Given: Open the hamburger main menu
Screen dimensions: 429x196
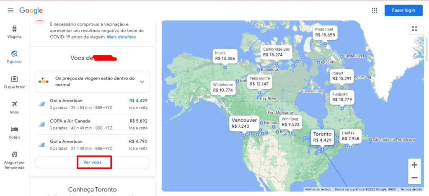Looking at the screenshot, I should click(x=10, y=10).
